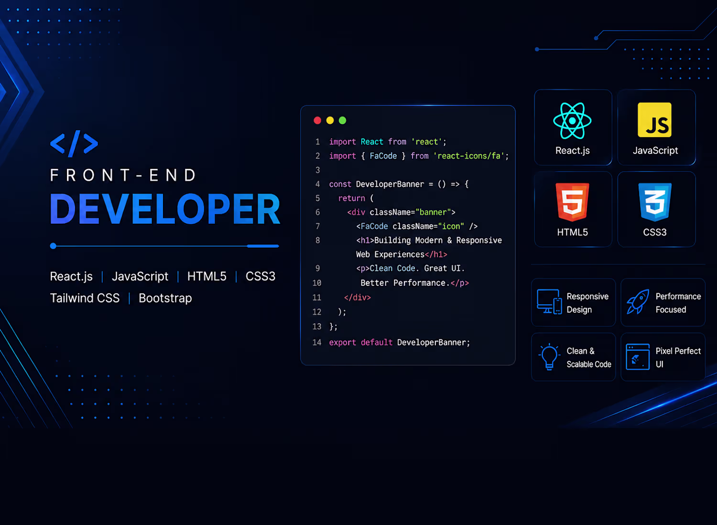Click code line "import React from 'react';"
Image resolution: width=717 pixels, height=525 pixels.
(388, 142)
